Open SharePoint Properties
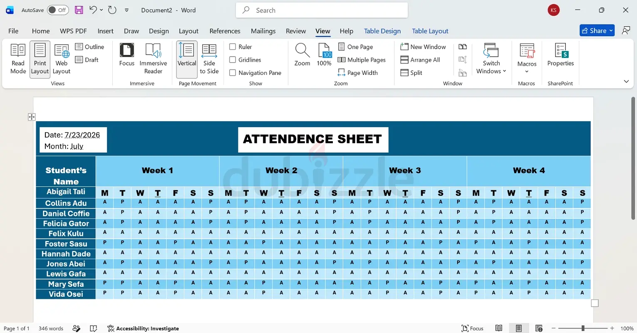The height and width of the screenshot is (333, 637). pyautogui.click(x=560, y=55)
